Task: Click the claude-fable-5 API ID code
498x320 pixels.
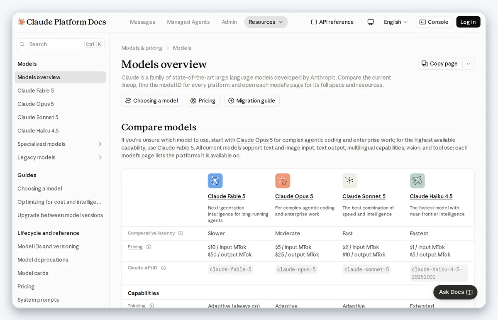Action: click(230, 269)
